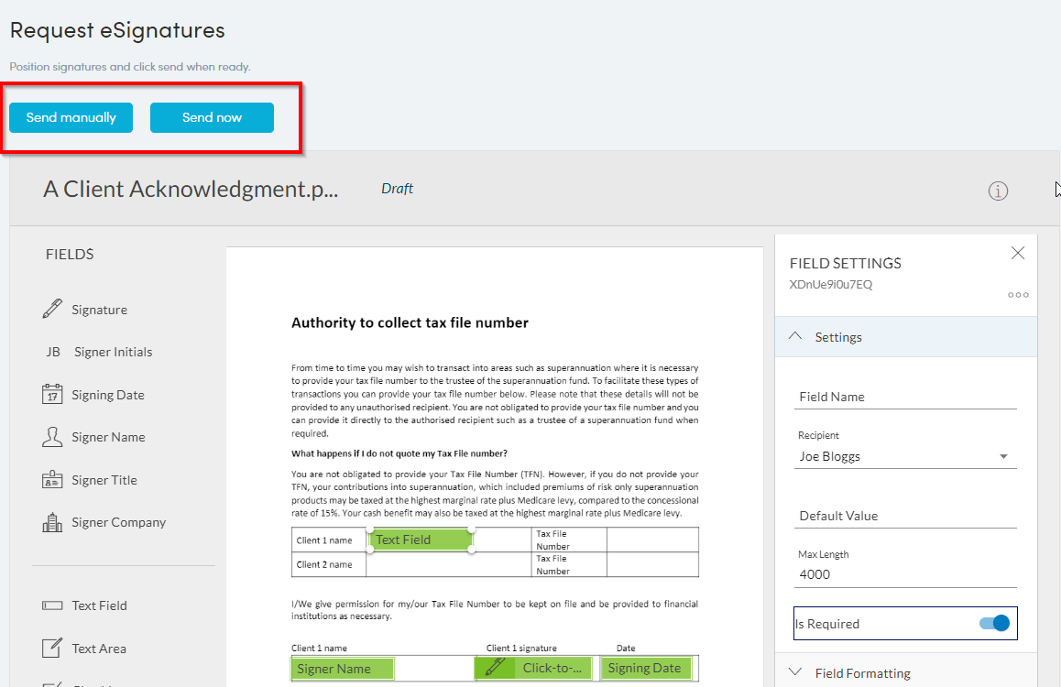Image resolution: width=1061 pixels, height=687 pixels.
Task: Click the Default Value input box
Action: [x=905, y=516]
